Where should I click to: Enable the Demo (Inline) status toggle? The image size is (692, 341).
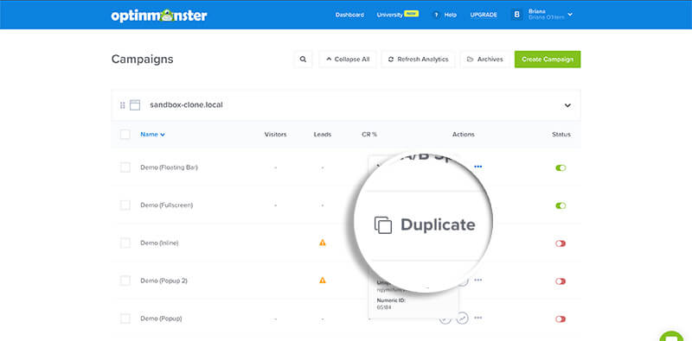[x=561, y=243]
